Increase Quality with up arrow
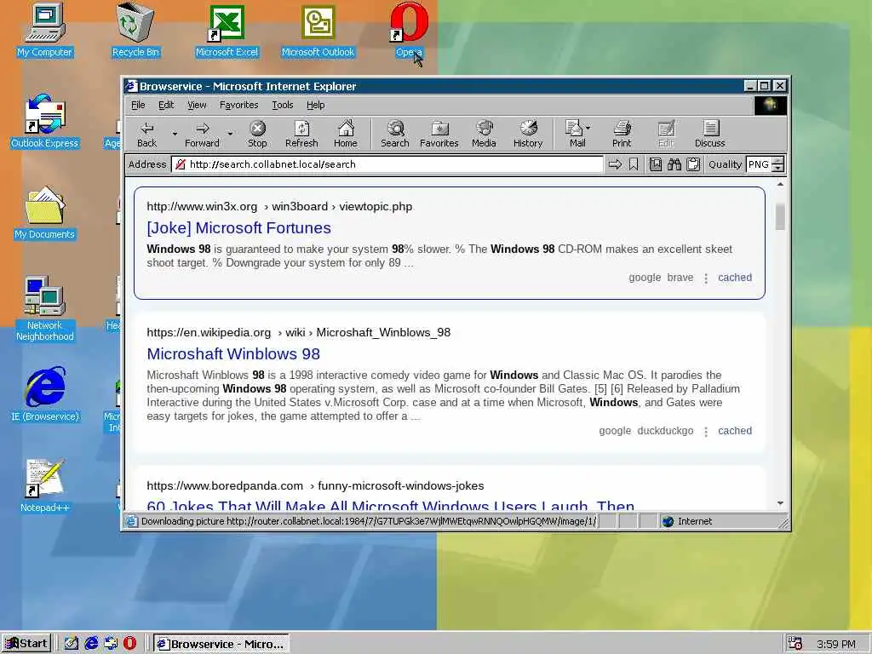Screen dimensions: 872x654 pos(778,160)
